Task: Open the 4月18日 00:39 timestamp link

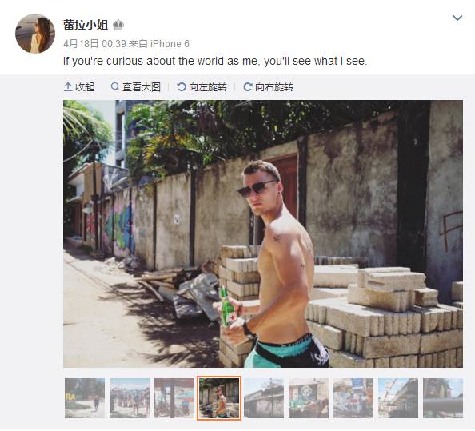Action: pos(94,44)
